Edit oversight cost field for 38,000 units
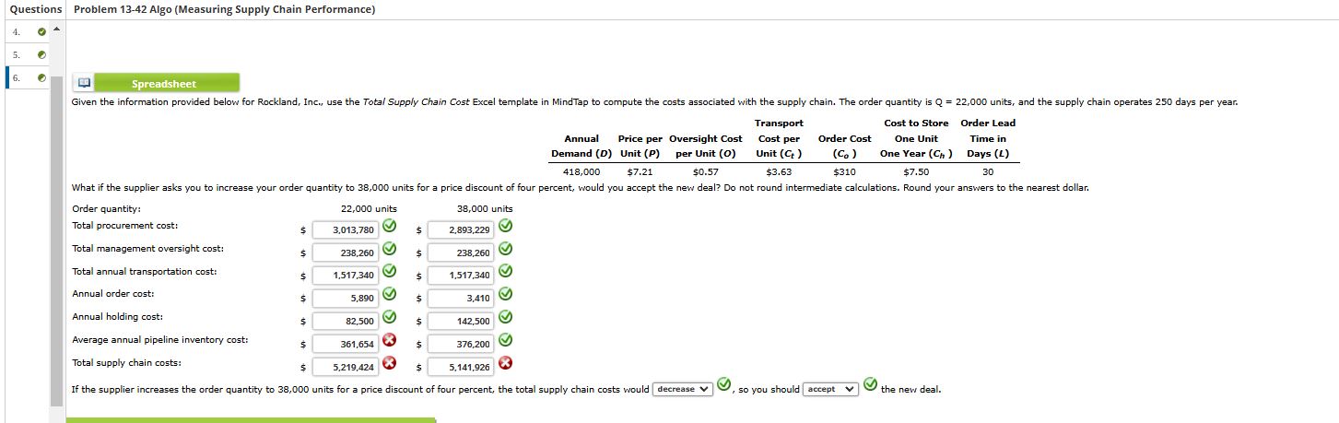1339x423 pixels. click(460, 253)
